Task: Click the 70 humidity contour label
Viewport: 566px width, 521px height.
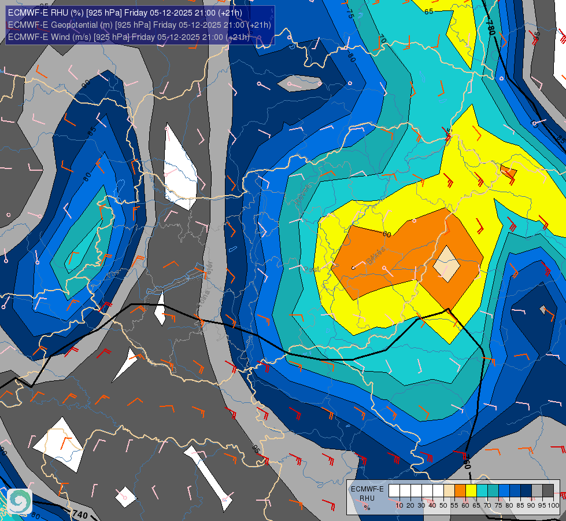Action: (x=382, y=39)
